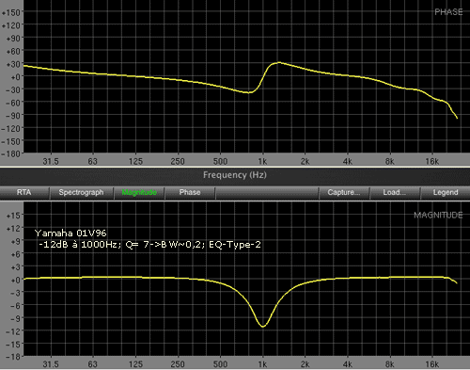Image resolution: width=470 pixels, height=370 pixels.
Task: Click the 31.5 tick on phase frequency axis
Action: 51,161
